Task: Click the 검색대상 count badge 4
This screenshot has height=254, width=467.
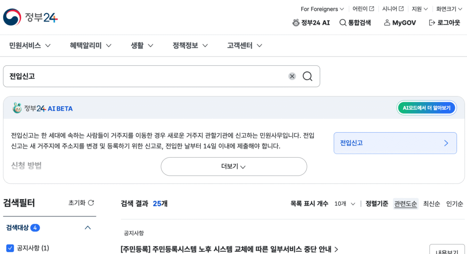Action: tap(35, 228)
